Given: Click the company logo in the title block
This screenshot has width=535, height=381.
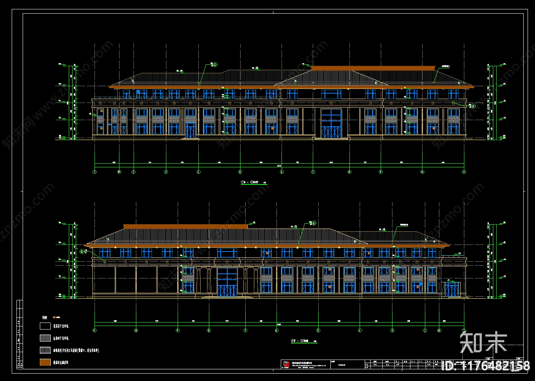Looking at the screenshot, I should (286, 364).
